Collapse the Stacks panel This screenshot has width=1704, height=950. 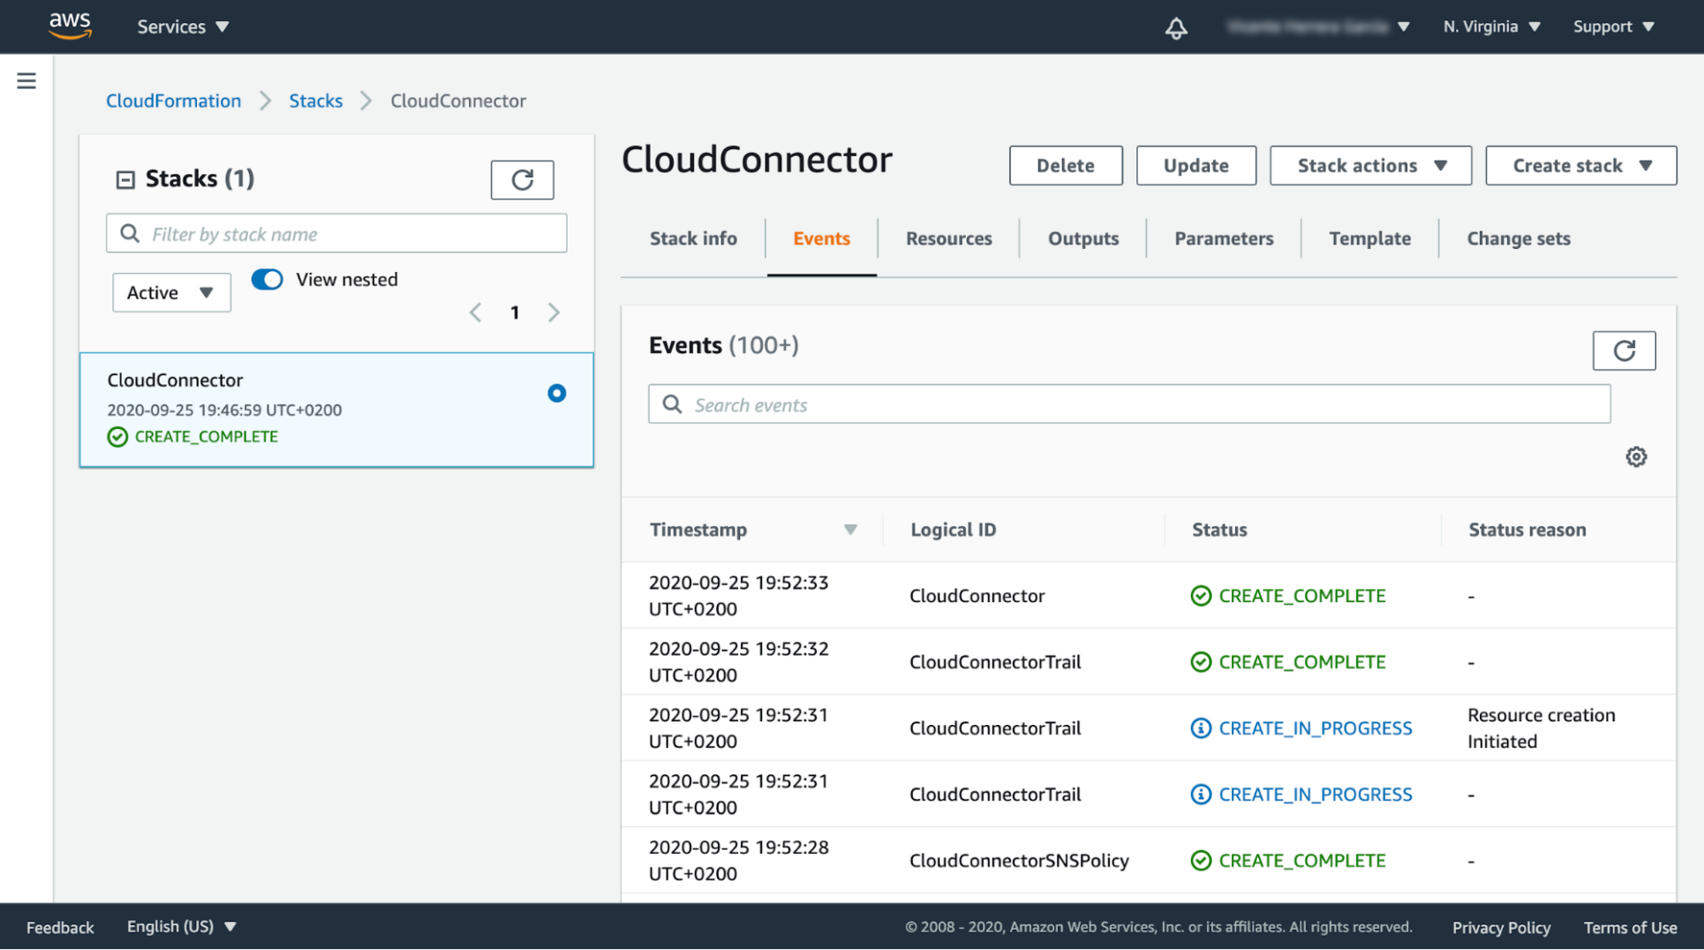pyautogui.click(x=124, y=178)
